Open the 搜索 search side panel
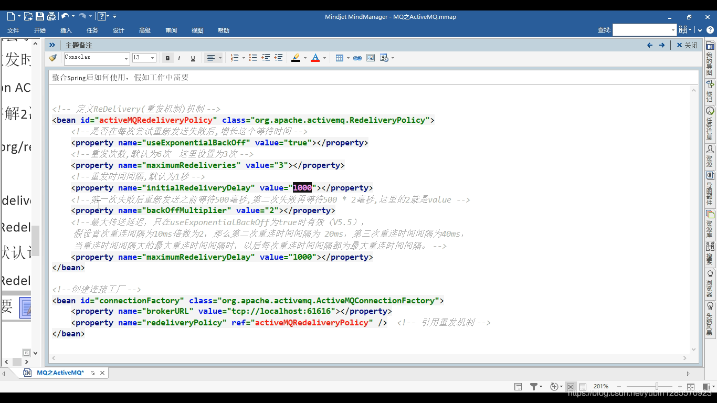 point(710,254)
